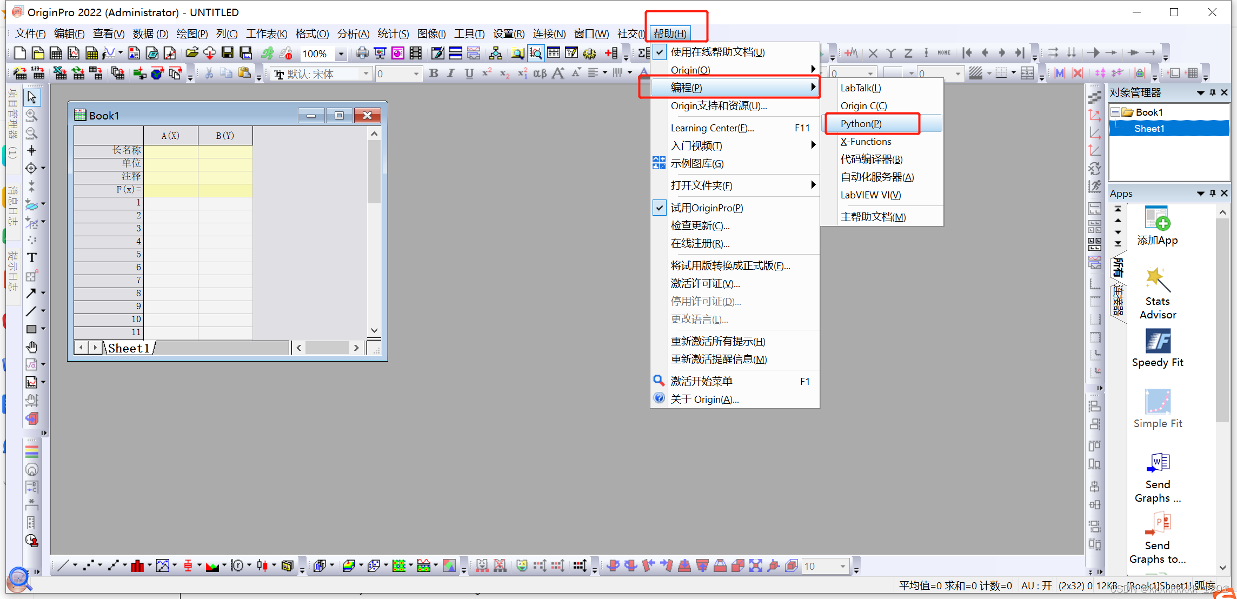The width and height of the screenshot is (1237, 599).
Task: Toggle Use Online Help Documents (使用在线帮助文档) checkmark
Action: 660,52
